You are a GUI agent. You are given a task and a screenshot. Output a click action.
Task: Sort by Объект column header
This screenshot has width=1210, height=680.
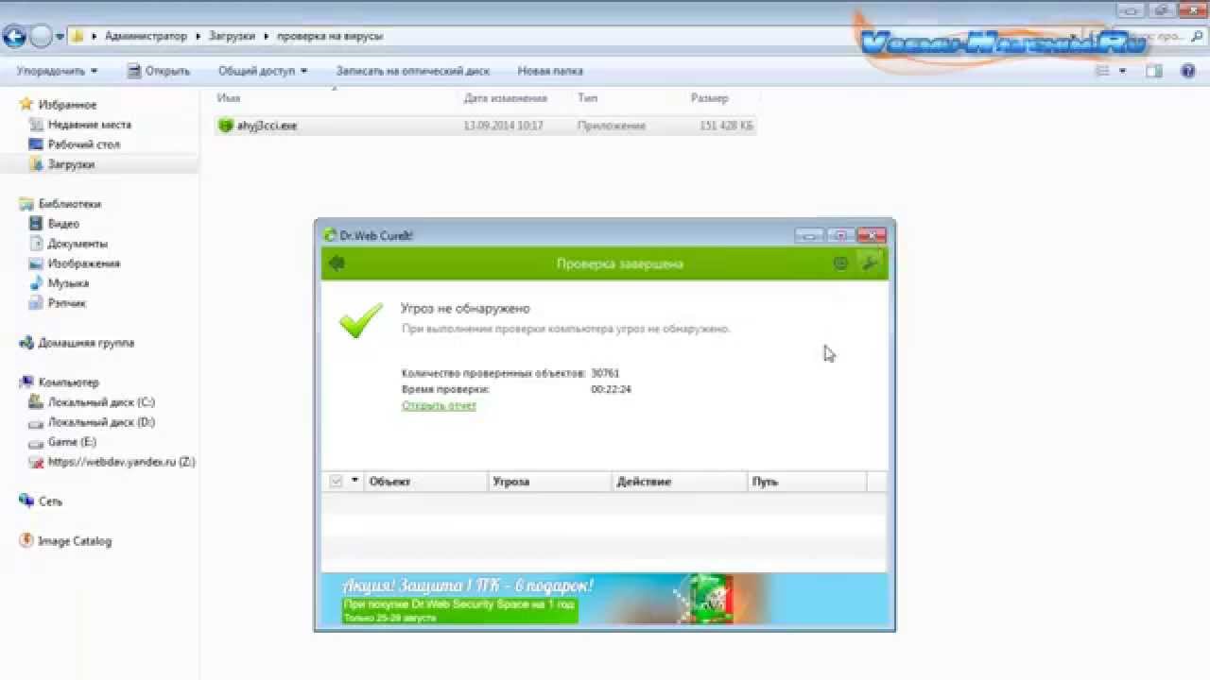coord(427,482)
